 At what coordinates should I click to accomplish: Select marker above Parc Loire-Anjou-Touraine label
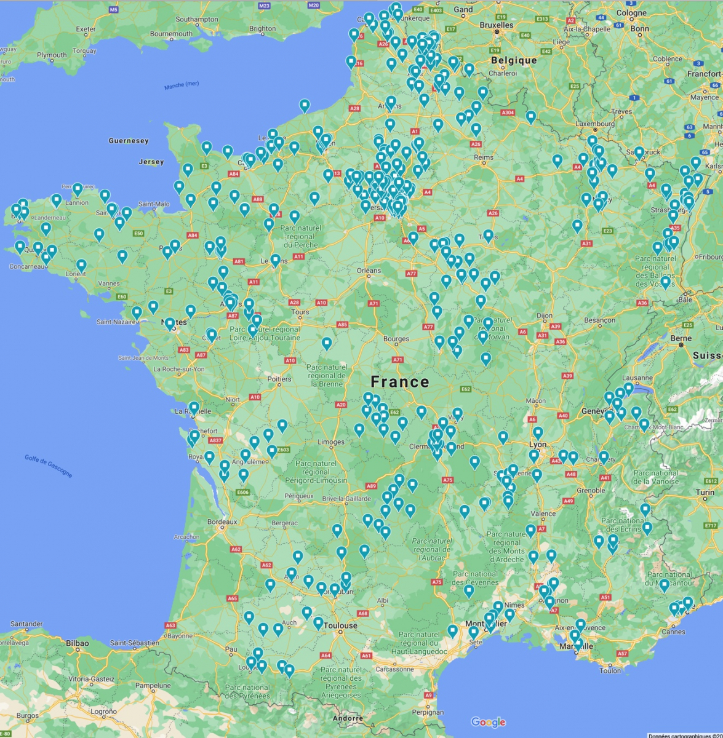257,320
